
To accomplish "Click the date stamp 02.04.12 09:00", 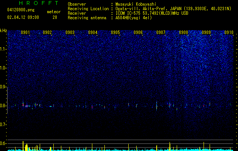I will [23, 17].
